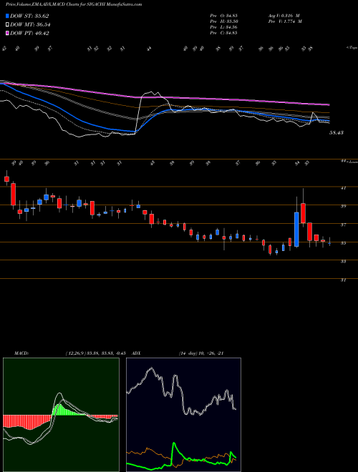Click the chart title mentioning SIGACHI MunafaSutra.com
The width and height of the screenshot is (358, 472).
74,4
